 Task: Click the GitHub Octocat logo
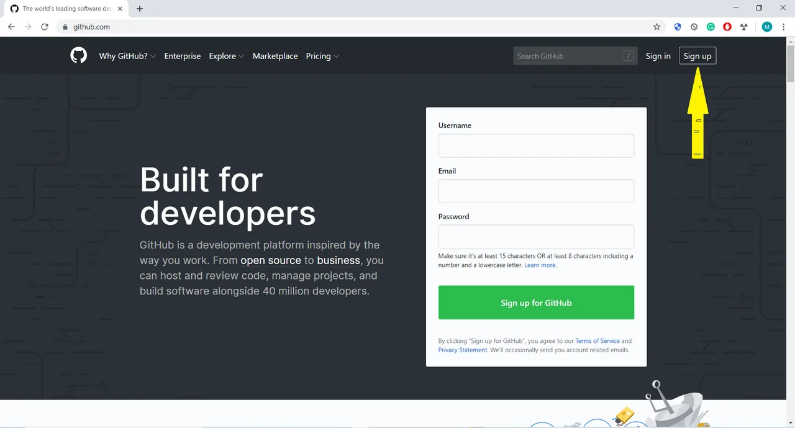click(x=78, y=56)
